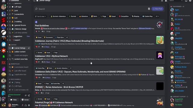Expand the All tags dropdown

pos(157,16)
